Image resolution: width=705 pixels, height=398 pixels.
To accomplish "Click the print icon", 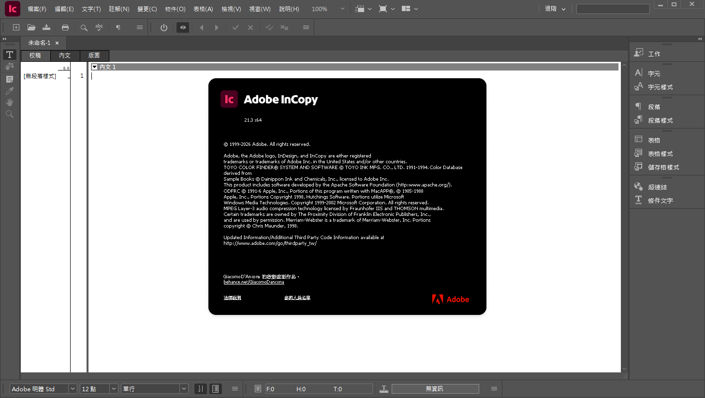I will [x=65, y=28].
